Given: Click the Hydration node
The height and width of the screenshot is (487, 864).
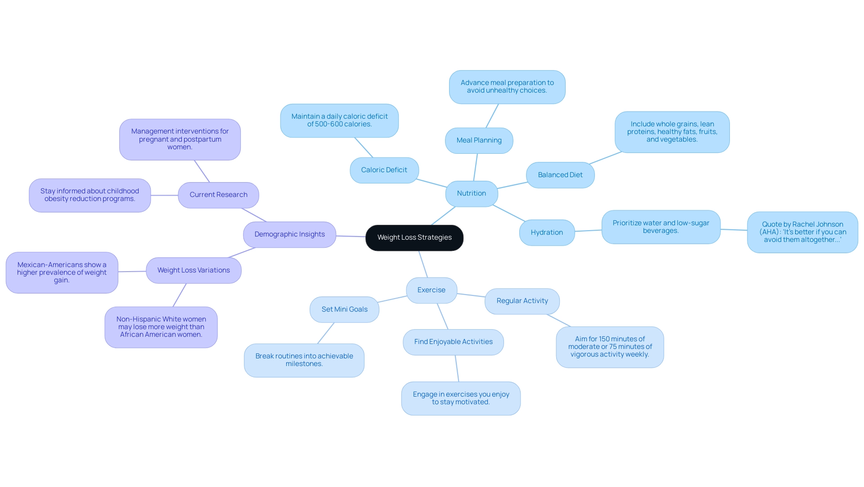Looking at the screenshot, I should coord(546,231).
